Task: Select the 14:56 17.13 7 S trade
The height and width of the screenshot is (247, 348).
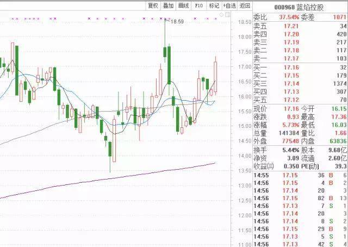Action: tap(300, 206)
